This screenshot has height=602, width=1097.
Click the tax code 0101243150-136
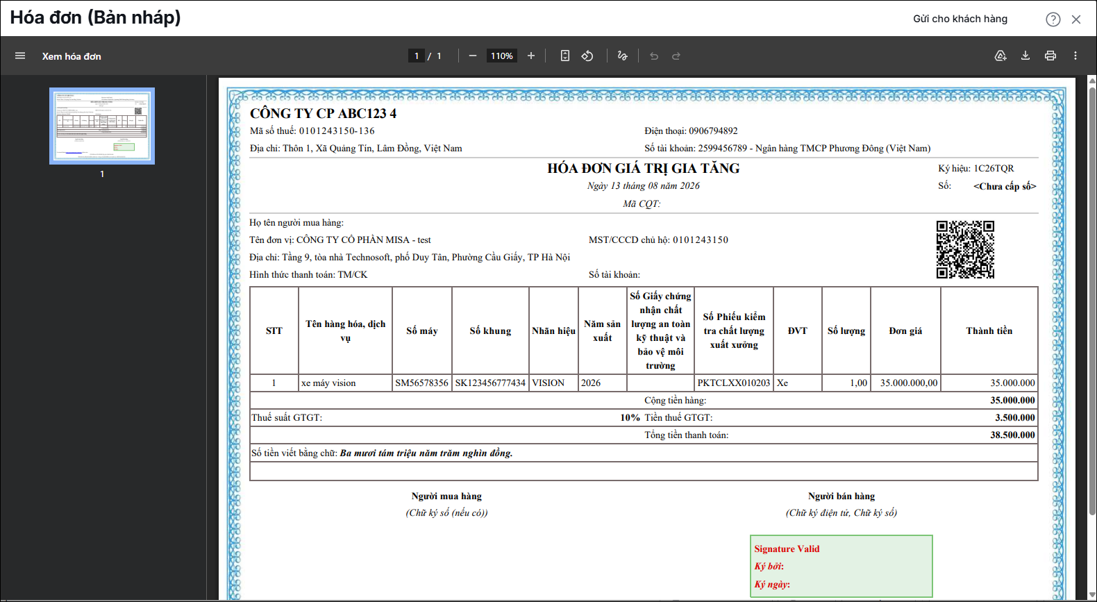[337, 131]
